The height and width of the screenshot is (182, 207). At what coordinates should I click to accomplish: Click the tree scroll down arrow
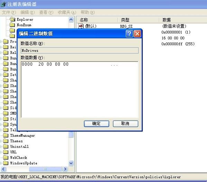[x=71, y=163]
